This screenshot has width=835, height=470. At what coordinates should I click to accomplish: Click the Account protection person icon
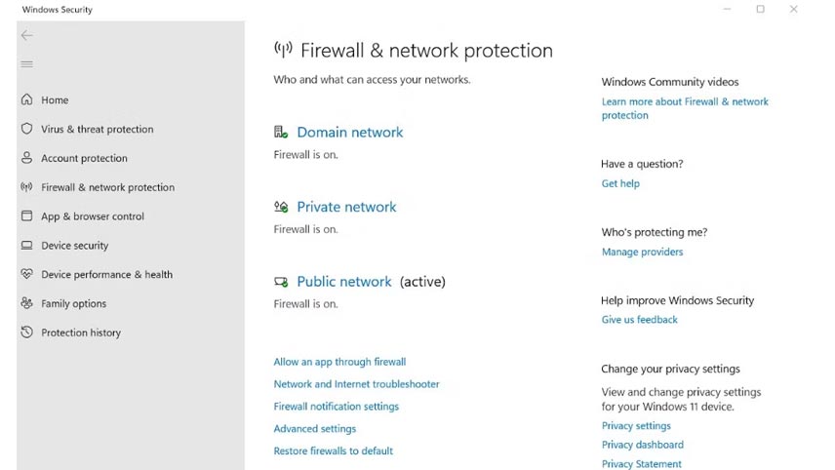(26, 158)
